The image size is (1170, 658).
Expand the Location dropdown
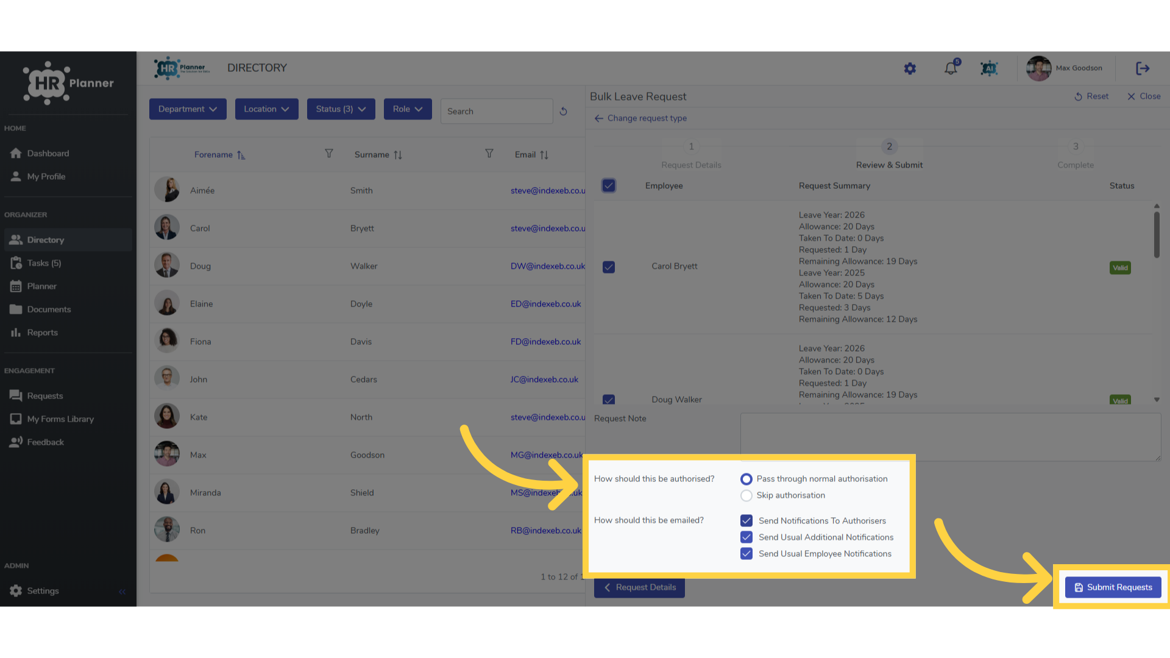(266, 109)
